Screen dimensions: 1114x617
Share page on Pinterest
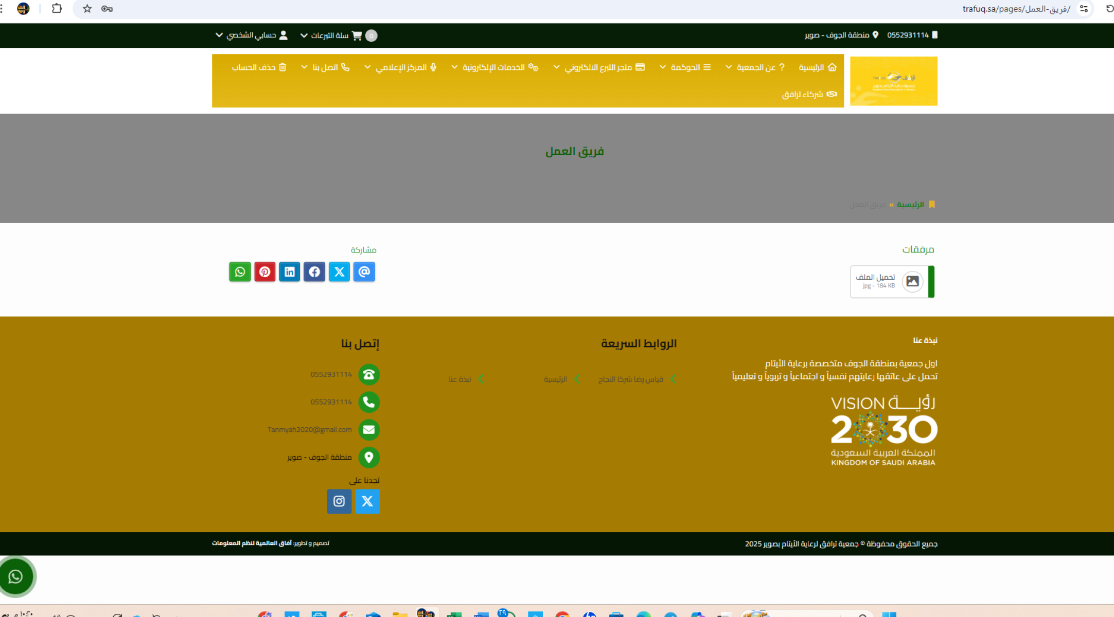[x=264, y=271]
